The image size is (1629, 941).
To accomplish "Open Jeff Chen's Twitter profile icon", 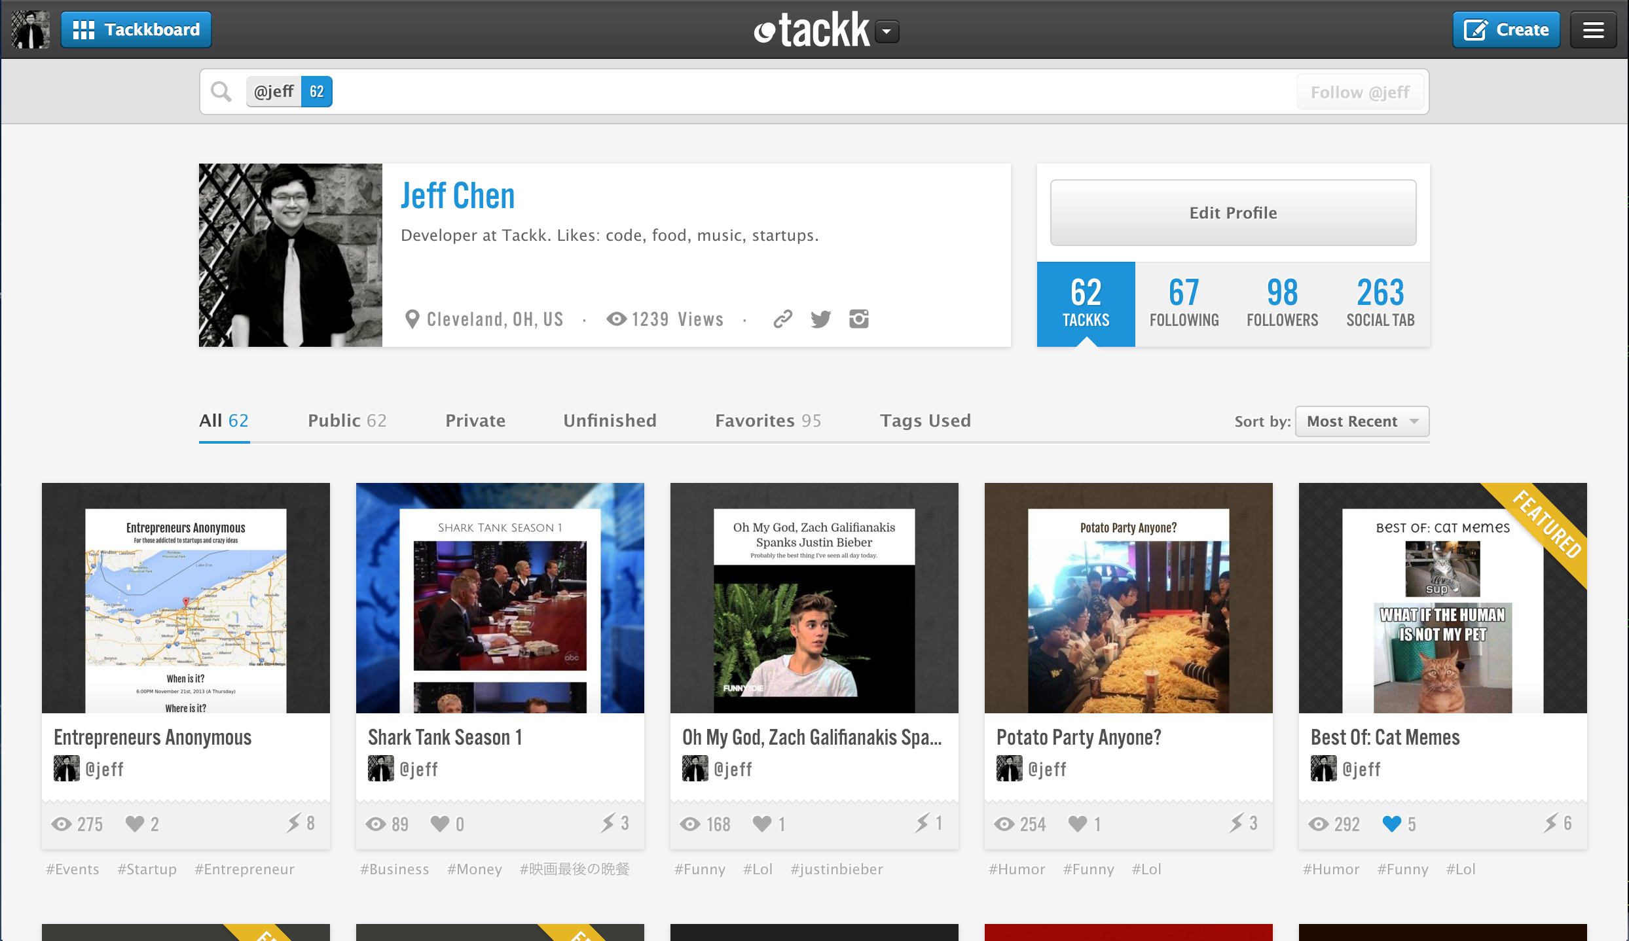I will tap(820, 319).
